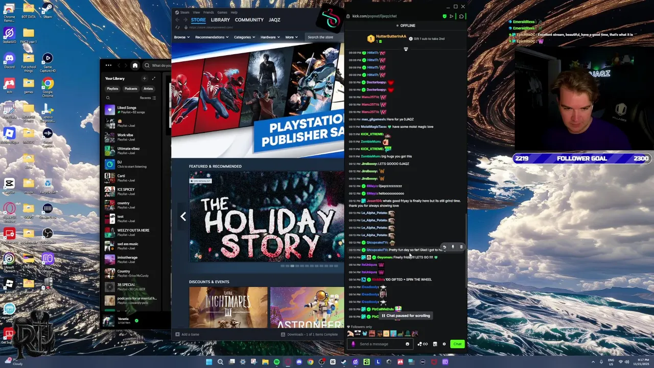Select Podcasts filter chip in Spotify
Screen dimensions: 654x368
[x=131, y=88]
